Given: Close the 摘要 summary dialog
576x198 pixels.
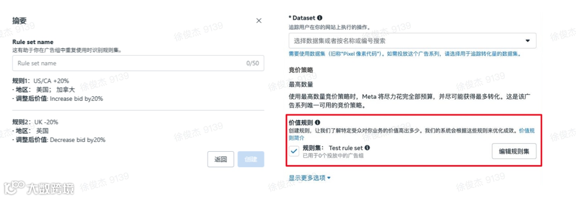Looking at the screenshot, I should 259,21.
